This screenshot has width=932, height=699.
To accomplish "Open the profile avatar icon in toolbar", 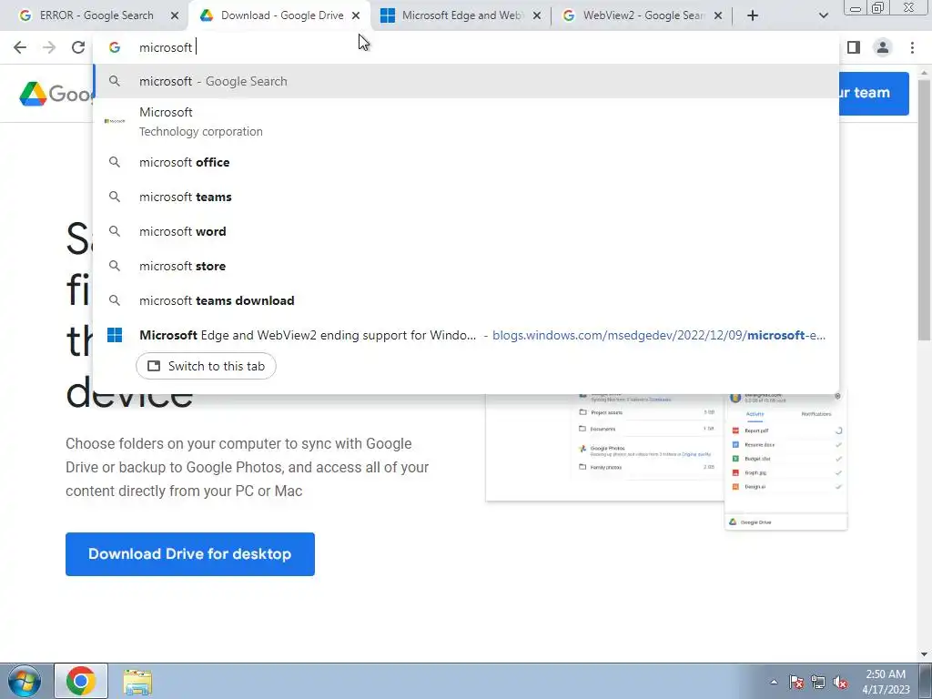I will pyautogui.click(x=883, y=47).
